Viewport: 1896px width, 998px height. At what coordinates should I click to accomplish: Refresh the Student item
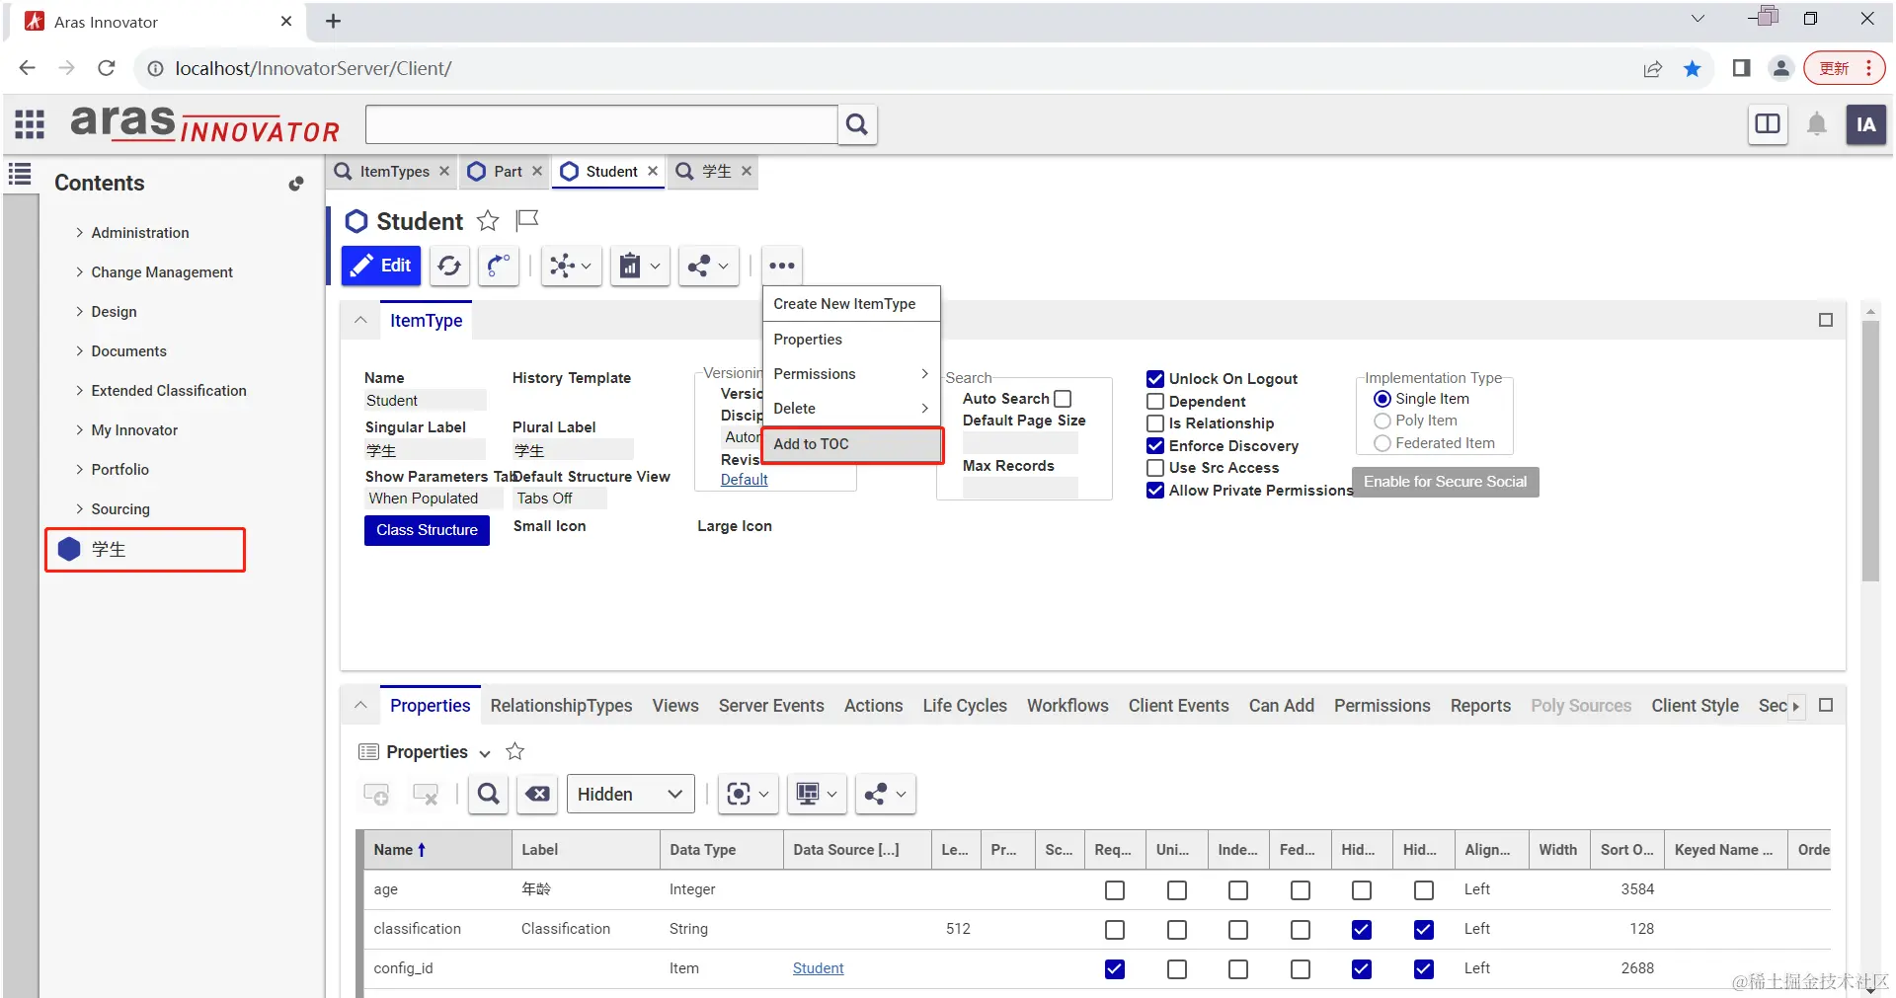(x=449, y=266)
